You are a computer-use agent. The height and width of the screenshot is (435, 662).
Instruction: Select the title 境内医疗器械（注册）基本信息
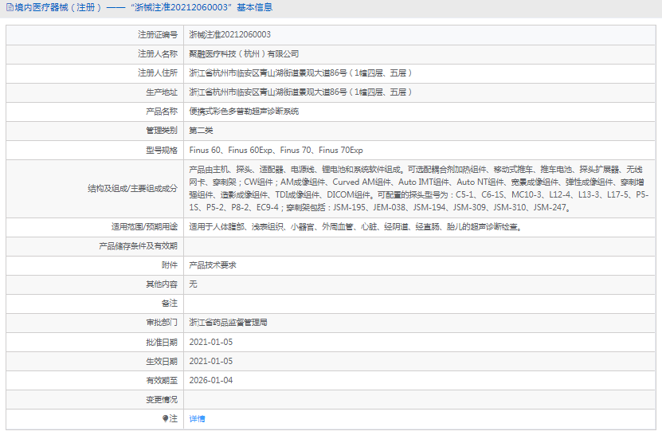[143, 7]
